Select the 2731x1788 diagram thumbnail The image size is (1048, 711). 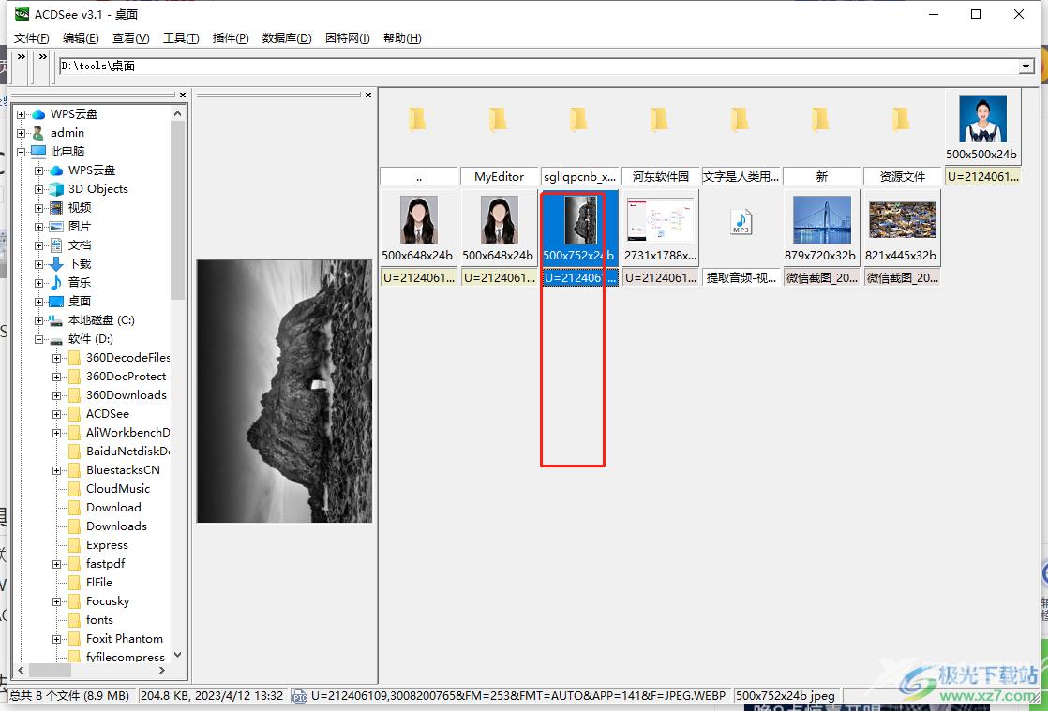click(x=660, y=219)
